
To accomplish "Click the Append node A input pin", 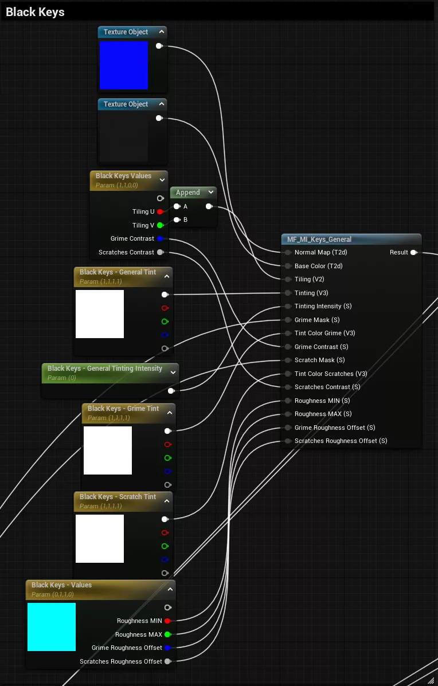I will pos(177,206).
